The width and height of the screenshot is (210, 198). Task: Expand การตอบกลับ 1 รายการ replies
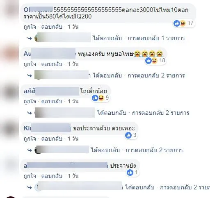click(156, 38)
